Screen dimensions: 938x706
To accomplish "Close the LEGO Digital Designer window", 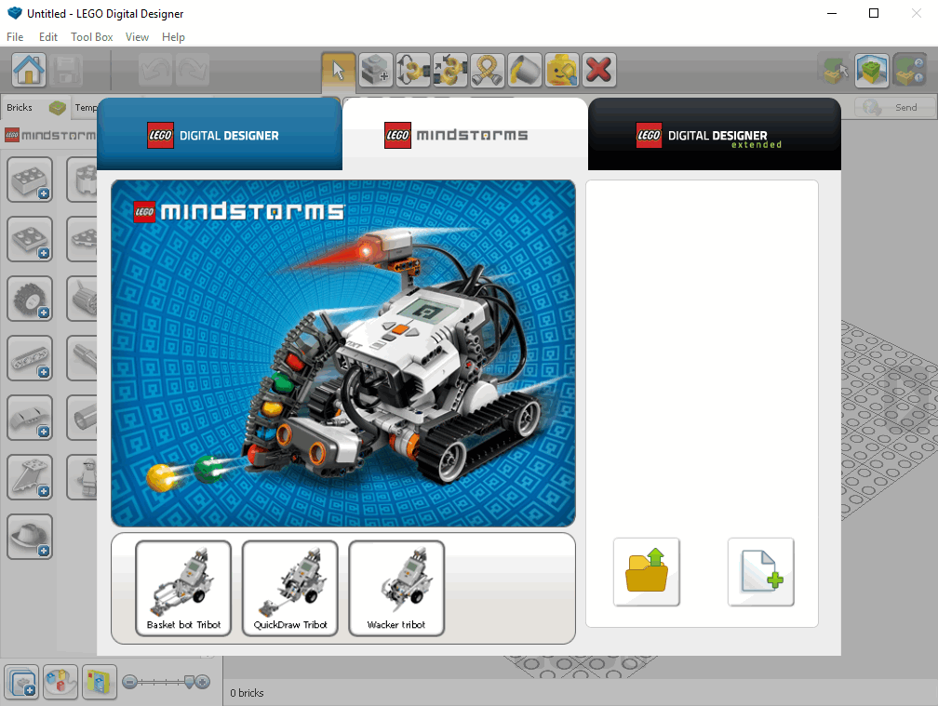I will click(x=916, y=13).
